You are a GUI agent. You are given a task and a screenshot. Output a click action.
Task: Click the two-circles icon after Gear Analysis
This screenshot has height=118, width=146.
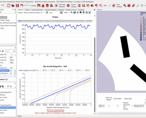pyautogui.click(x=125, y=6)
